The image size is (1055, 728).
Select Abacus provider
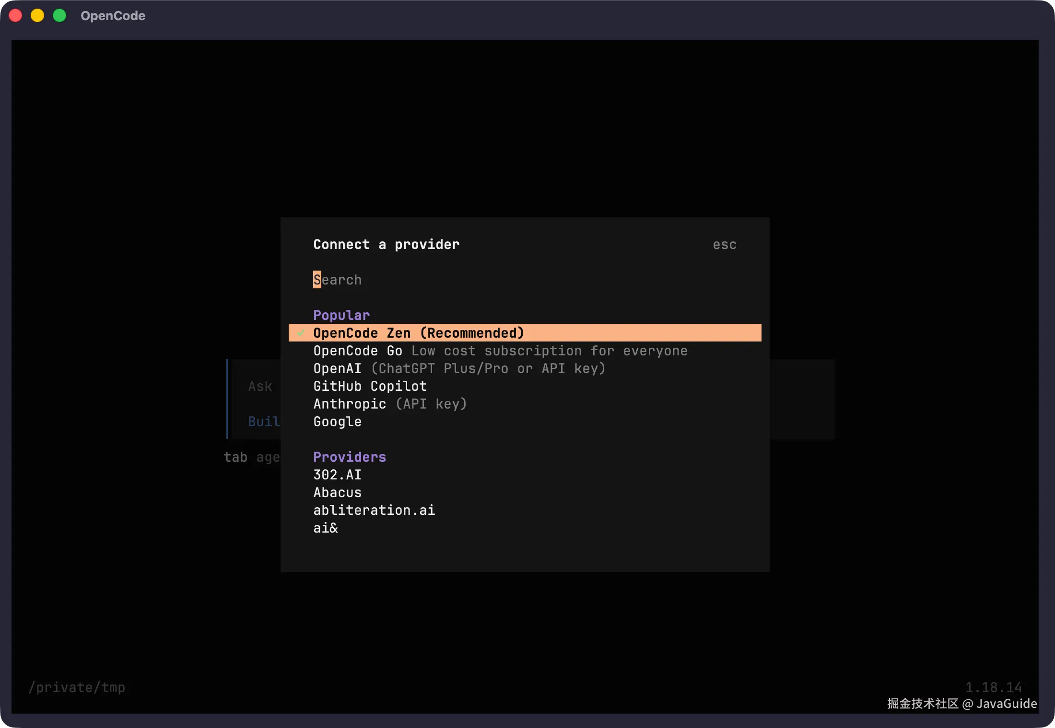click(x=525, y=492)
